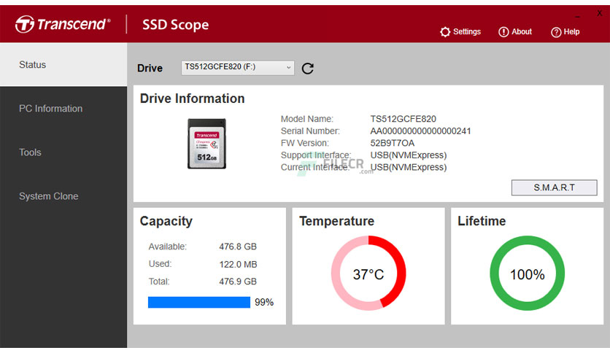Minimize the SSD Scope window
This screenshot has height=353, width=610.
(577, 17)
